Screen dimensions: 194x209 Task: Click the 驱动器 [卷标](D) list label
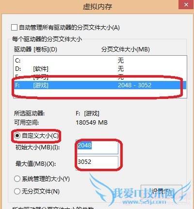pyautogui.click(x=35, y=49)
